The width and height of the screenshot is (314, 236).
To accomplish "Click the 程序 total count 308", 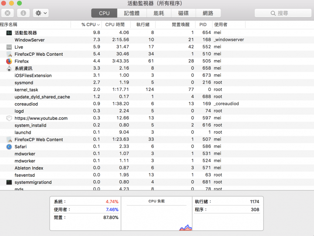I will tap(255, 209).
